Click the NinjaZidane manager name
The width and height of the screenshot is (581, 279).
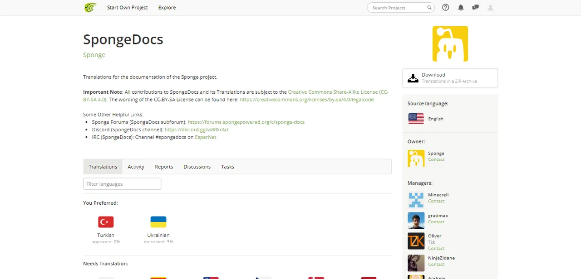441,258
